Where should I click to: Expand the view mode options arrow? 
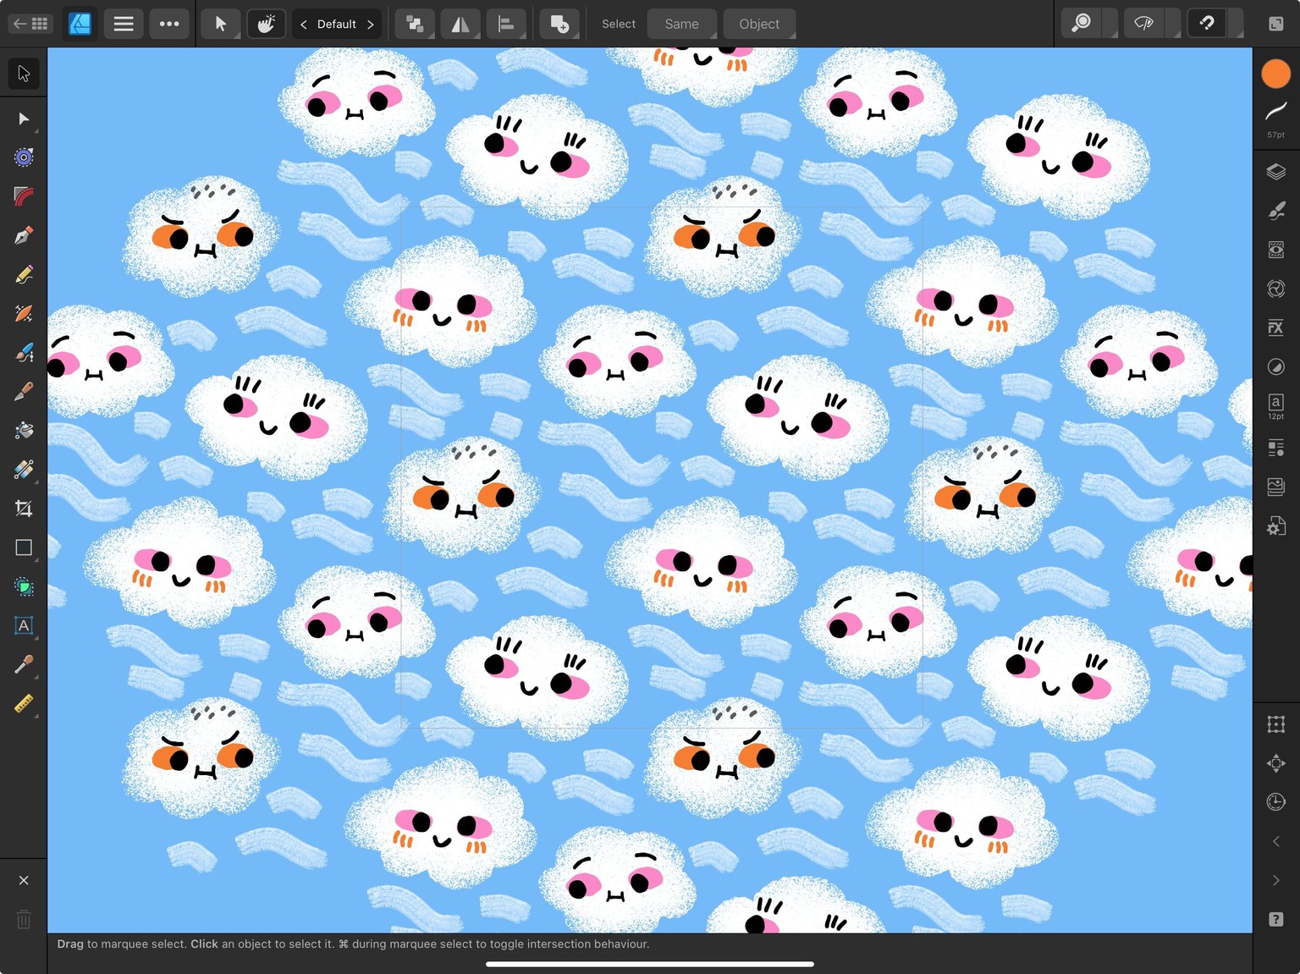[1172, 24]
